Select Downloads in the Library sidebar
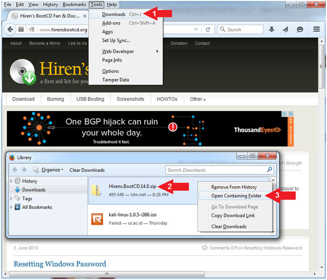Image resolution: width=327 pixels, height=280 pixels. [x=34, y=190]
